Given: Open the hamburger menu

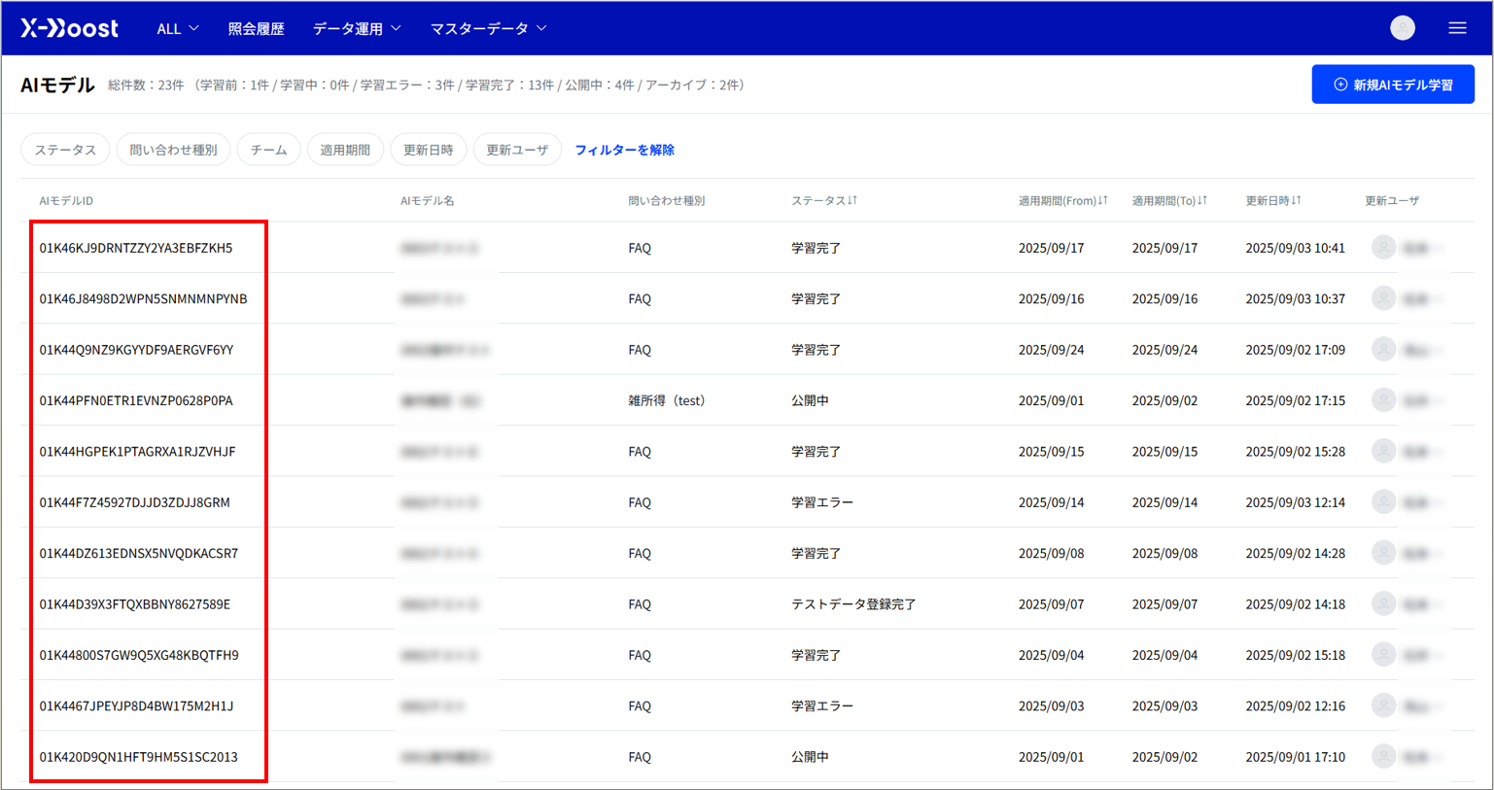Looking at the screenshot, I should [1457, 28].
